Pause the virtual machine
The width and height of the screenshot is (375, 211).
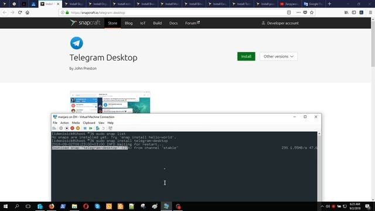click(x=85, y=128)
